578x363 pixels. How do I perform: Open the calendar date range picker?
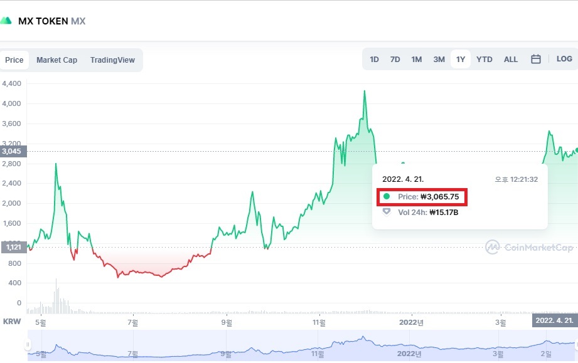pos(535,59)
